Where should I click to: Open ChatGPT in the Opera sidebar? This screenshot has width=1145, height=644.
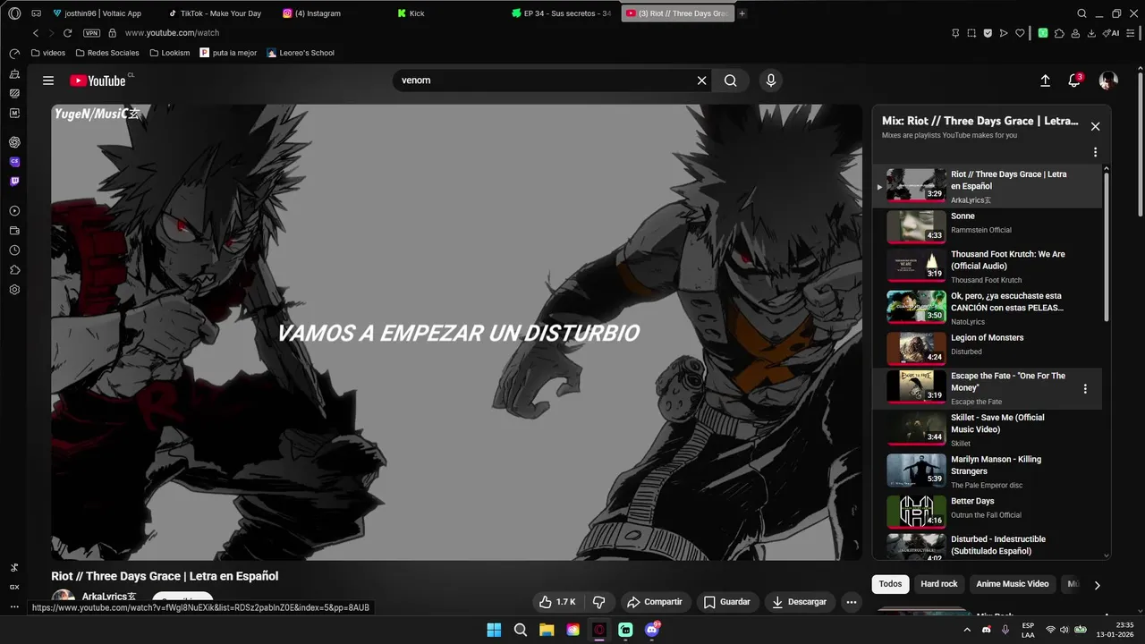14,142
